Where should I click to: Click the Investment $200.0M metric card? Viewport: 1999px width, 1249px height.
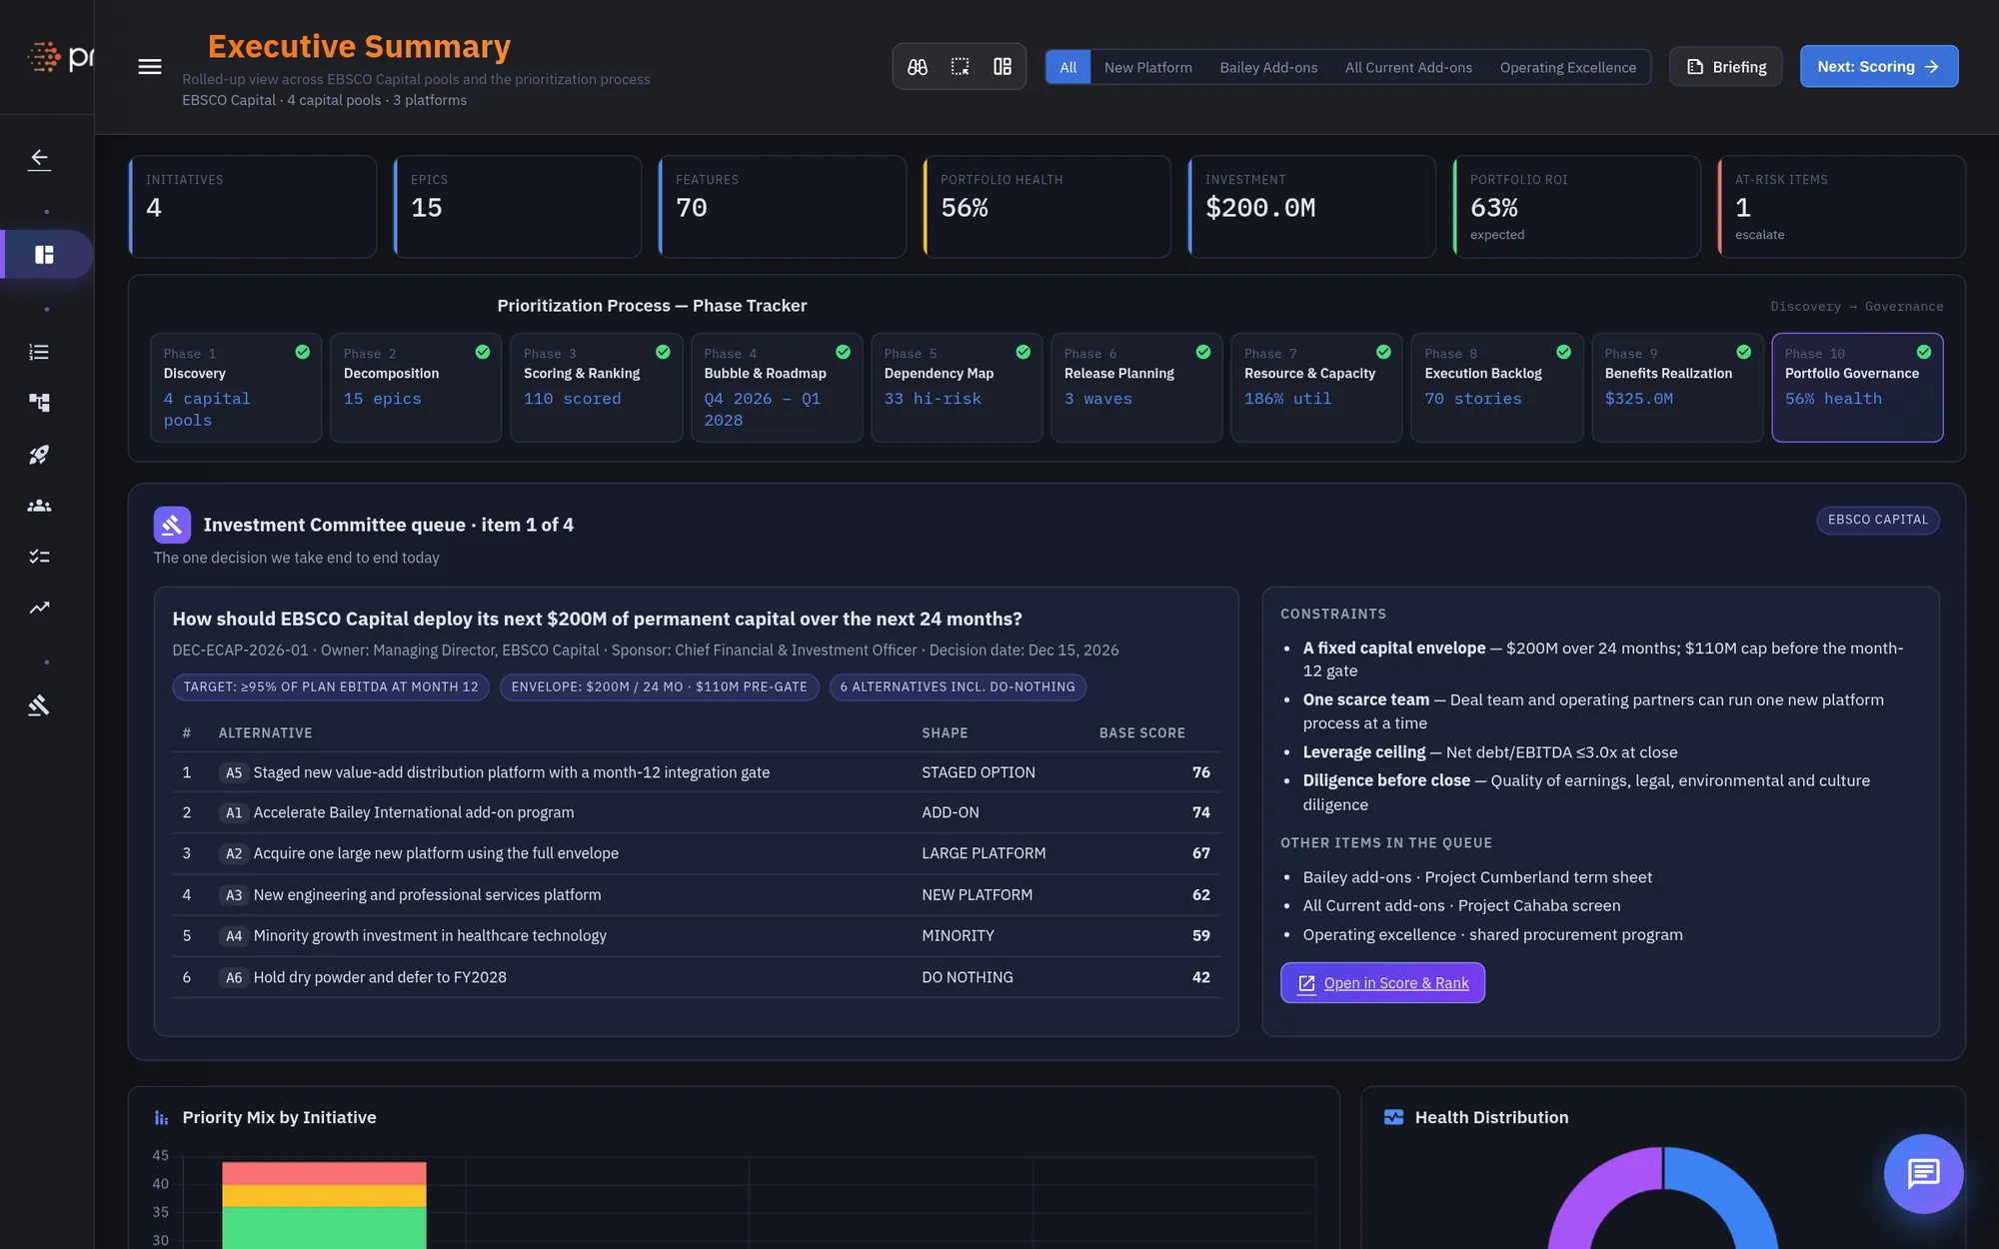(1311, 207)
